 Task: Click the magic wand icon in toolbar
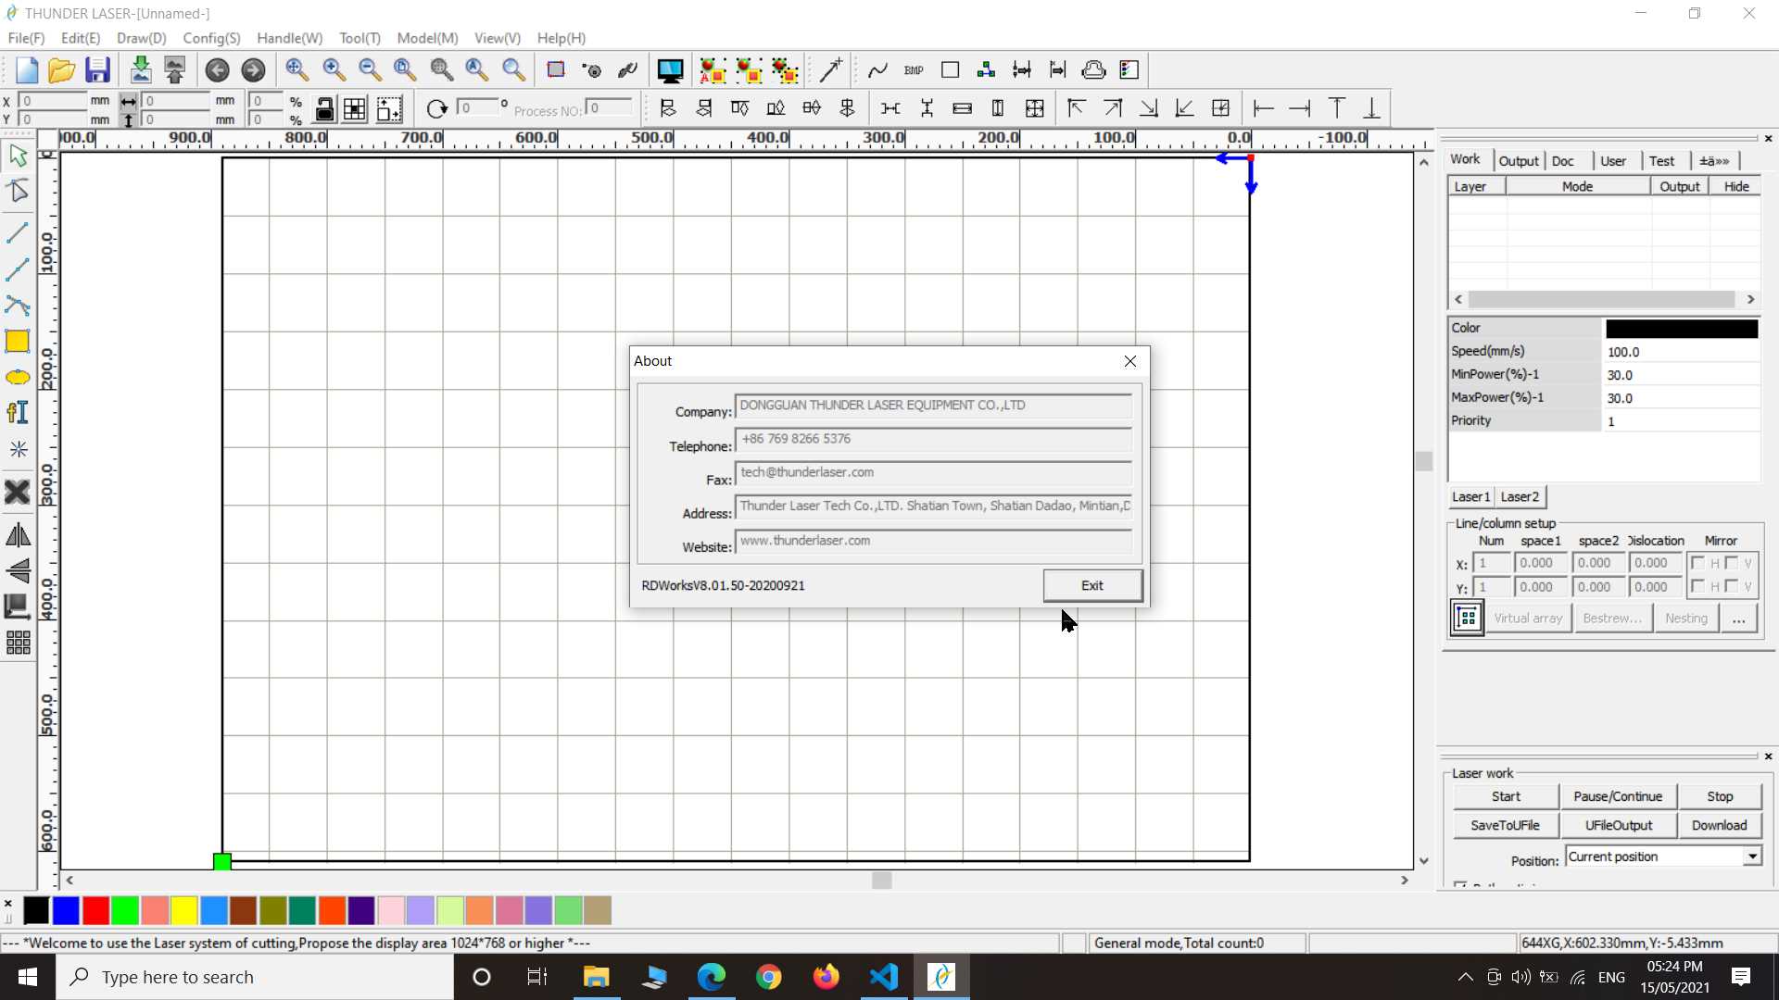pos(831,70)
